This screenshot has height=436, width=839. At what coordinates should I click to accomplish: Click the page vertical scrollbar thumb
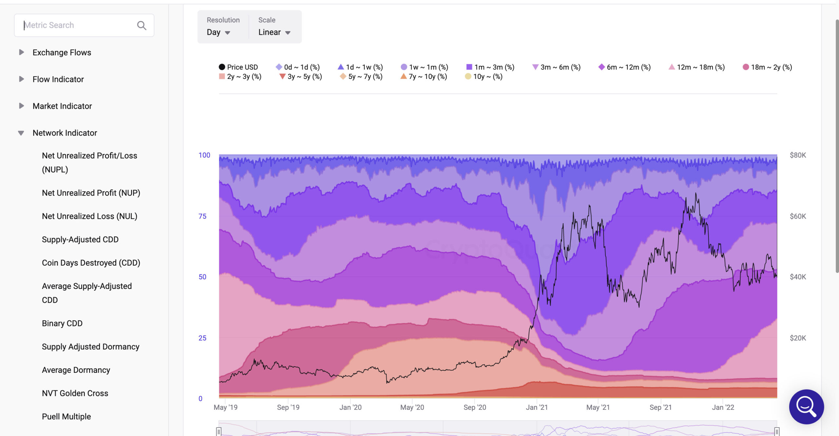coord(837,146)
